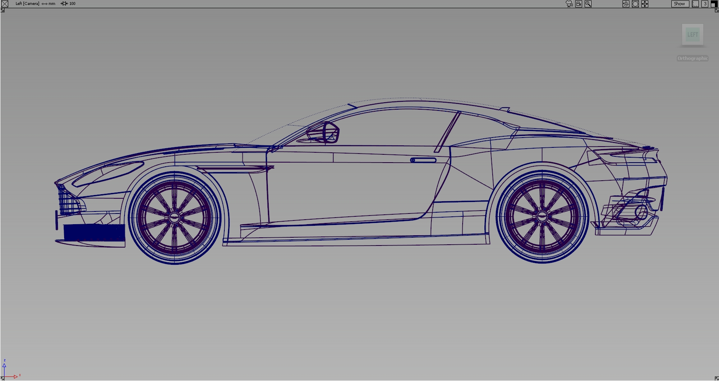Viewport: 719px width, 381px height.
Task: Select the movie camera icon in the toolbar
Action: click(x=569, y=4)
